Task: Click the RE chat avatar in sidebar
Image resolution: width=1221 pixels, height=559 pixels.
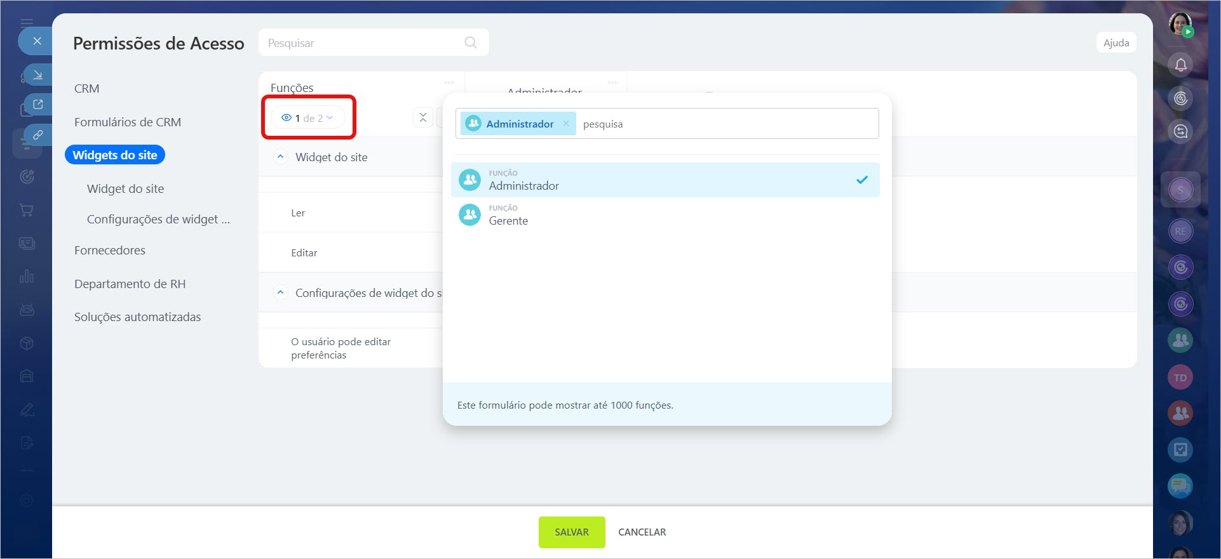Action: [x=1180, y=231]
